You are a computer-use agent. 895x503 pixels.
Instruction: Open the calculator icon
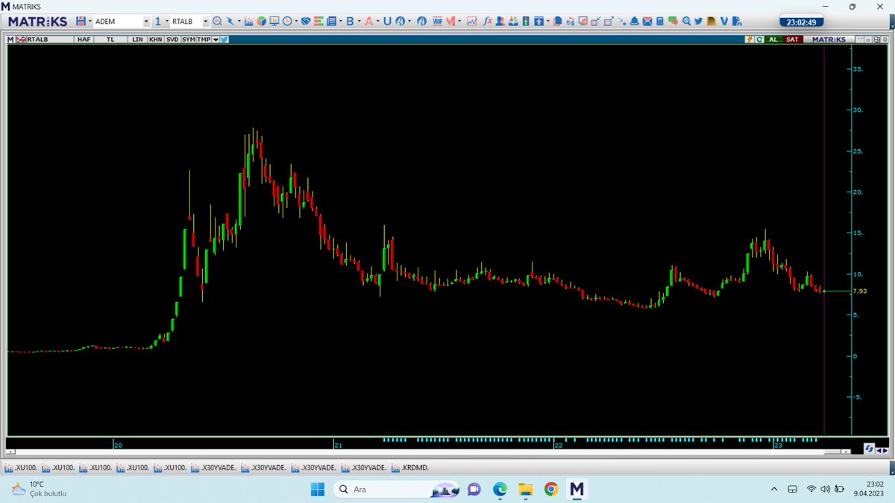pos(659,21)
